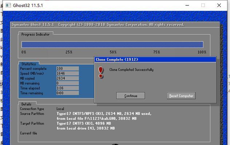
Task: Click the Progress Indicator label
Action: coord(35,34)
